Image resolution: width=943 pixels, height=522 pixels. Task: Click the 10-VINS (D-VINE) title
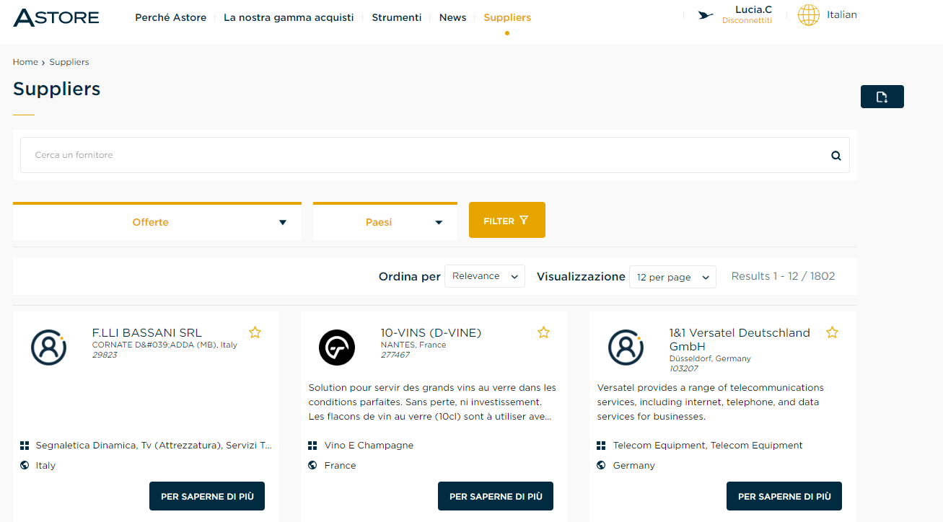click(x=431, y=333)
